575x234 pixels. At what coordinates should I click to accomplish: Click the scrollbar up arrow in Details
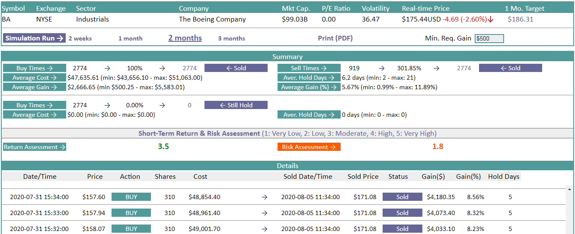click(570, 189)
